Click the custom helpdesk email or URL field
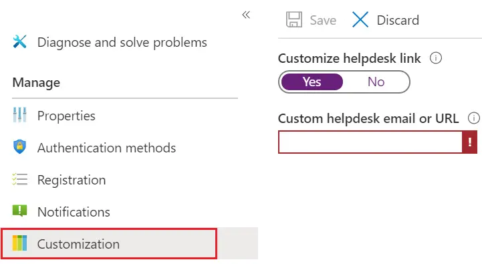 point(370,142)
